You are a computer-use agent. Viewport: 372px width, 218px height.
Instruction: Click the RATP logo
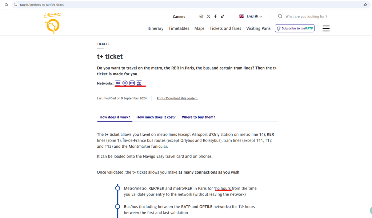click(52, 23)
